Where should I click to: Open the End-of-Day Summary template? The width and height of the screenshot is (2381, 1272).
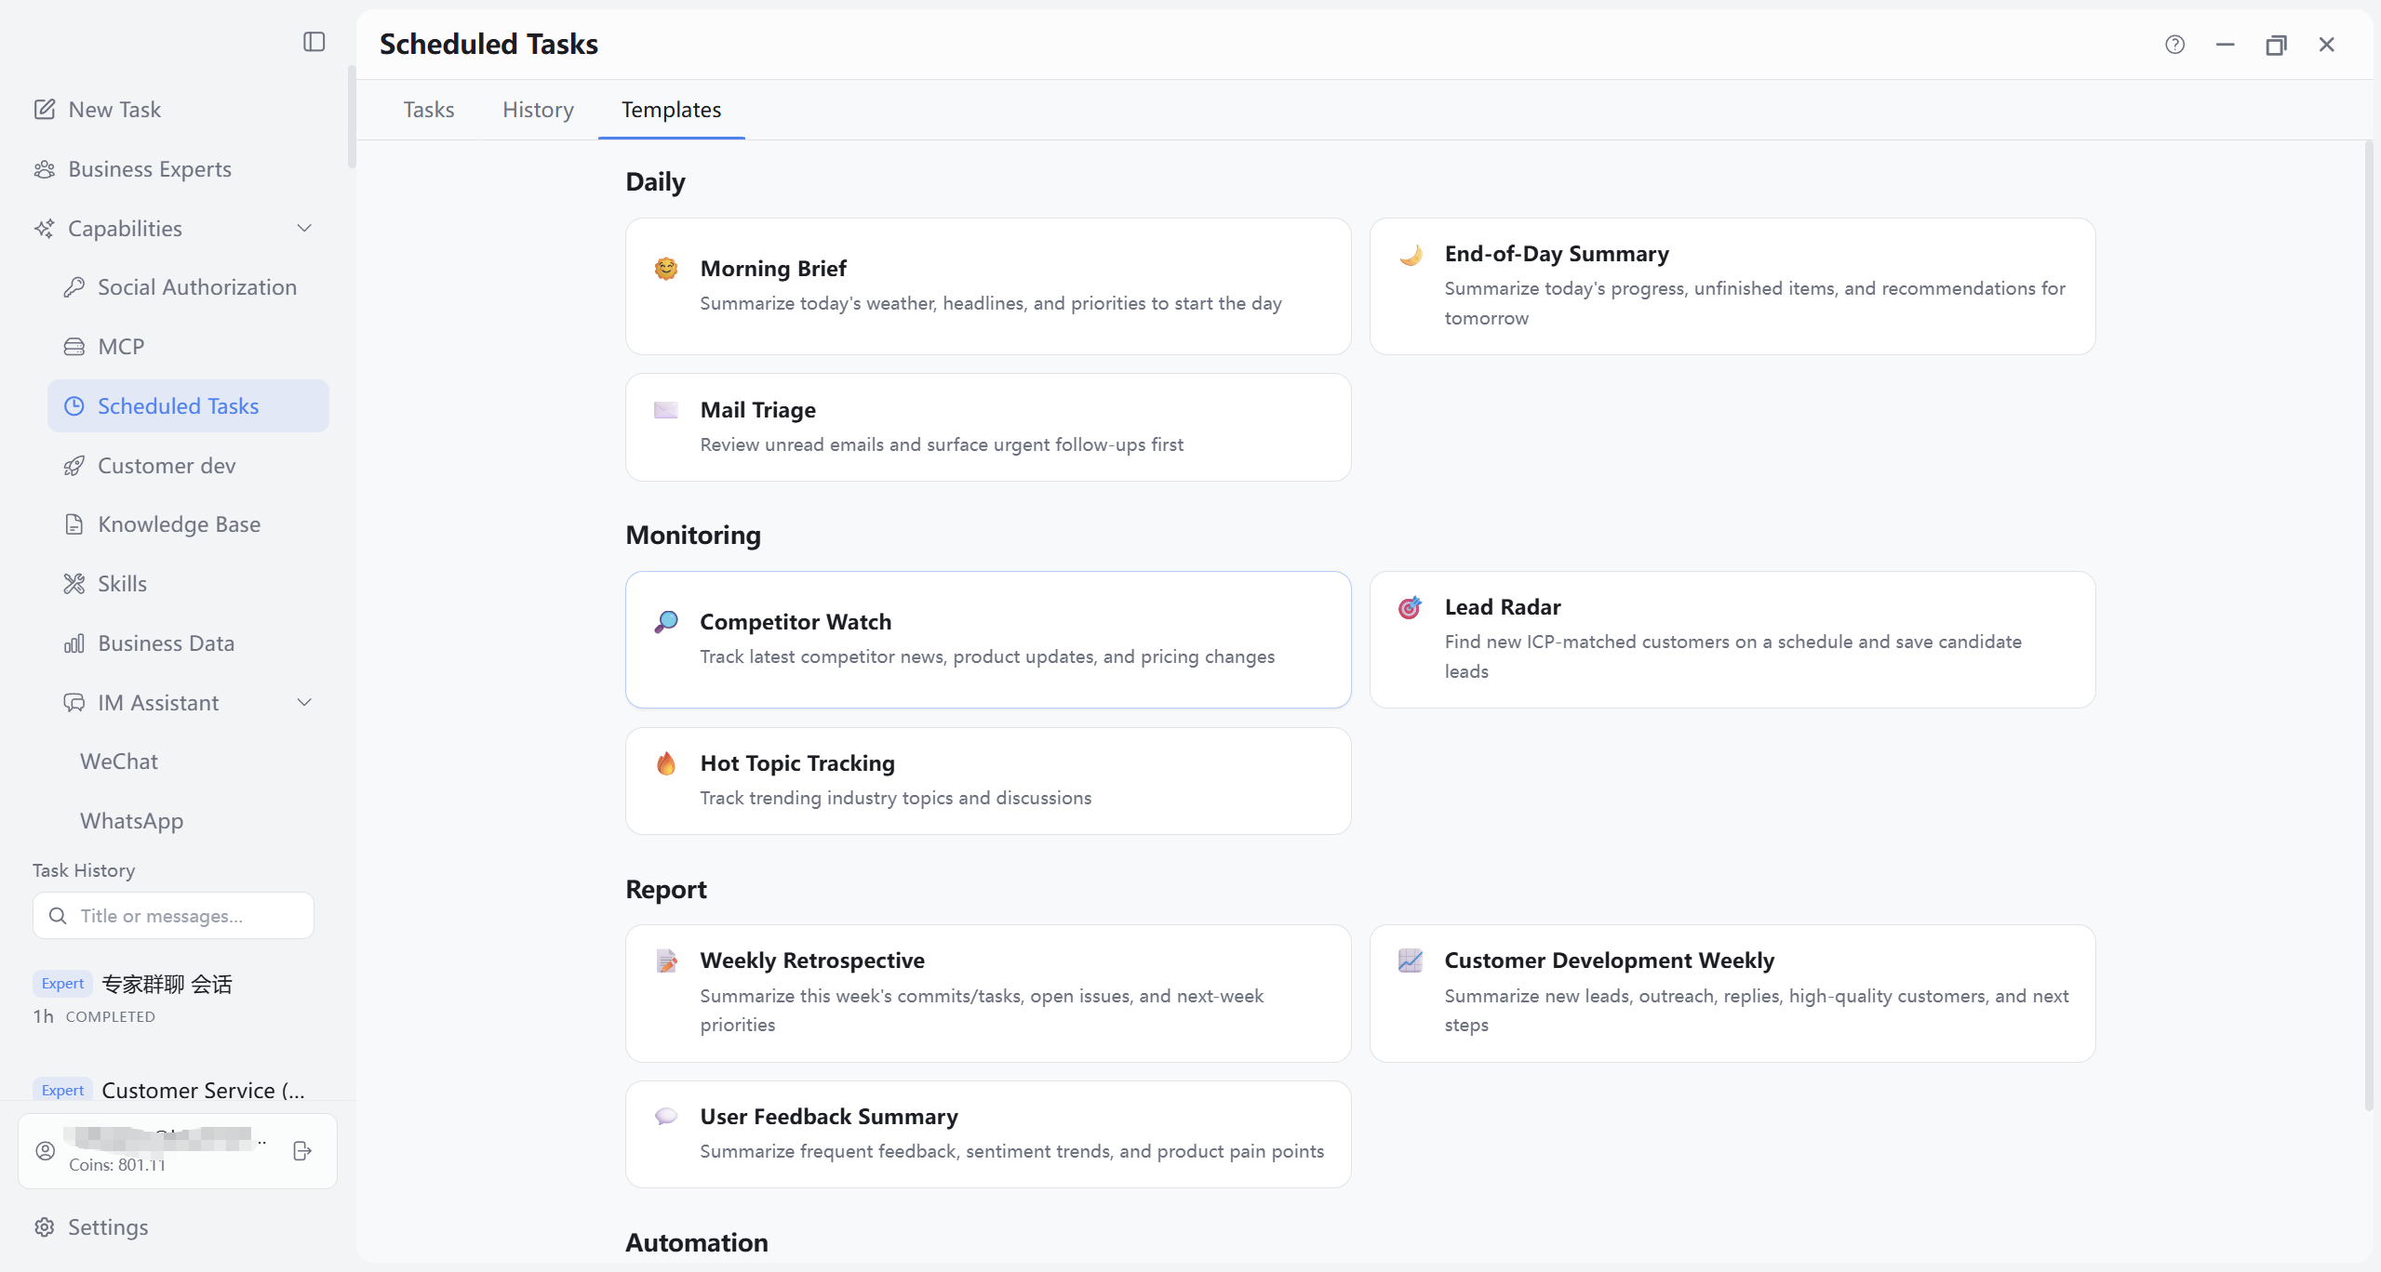[x=1732, y=286]
